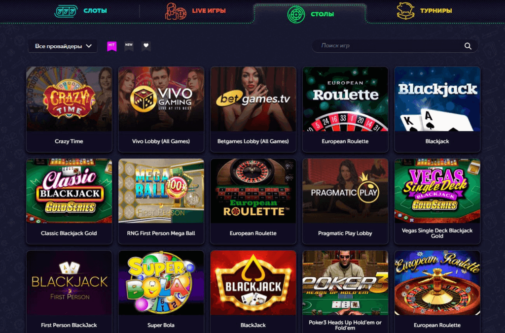Toggle the HIT games filter badge

[111, 46]
